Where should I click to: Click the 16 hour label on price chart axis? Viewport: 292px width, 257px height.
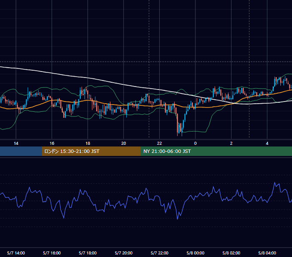coord(52,143)
